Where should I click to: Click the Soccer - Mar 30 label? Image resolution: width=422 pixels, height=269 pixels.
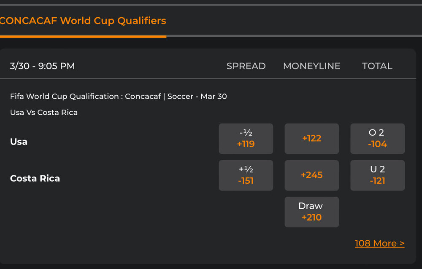coord(197,97)
